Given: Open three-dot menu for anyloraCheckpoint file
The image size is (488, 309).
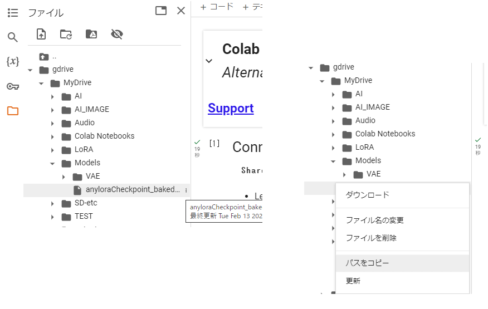Looking at the screenshot, I should click(186, 190).
